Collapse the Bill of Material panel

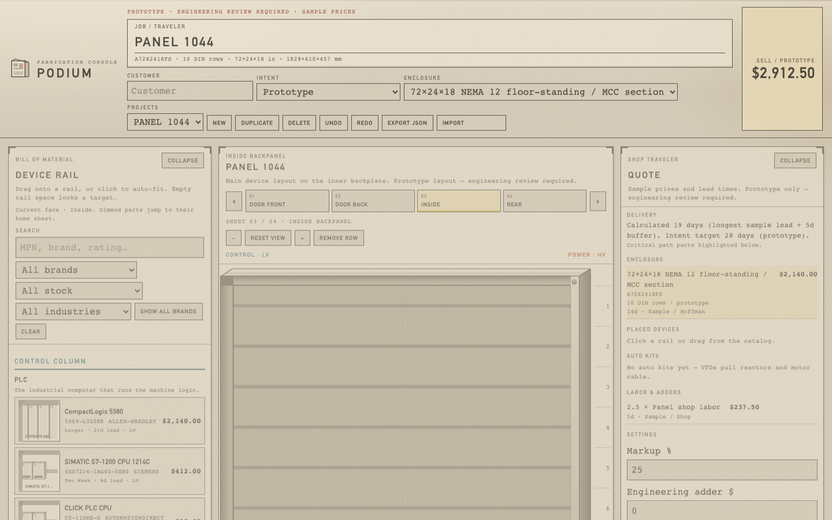(x=183, y=161)
